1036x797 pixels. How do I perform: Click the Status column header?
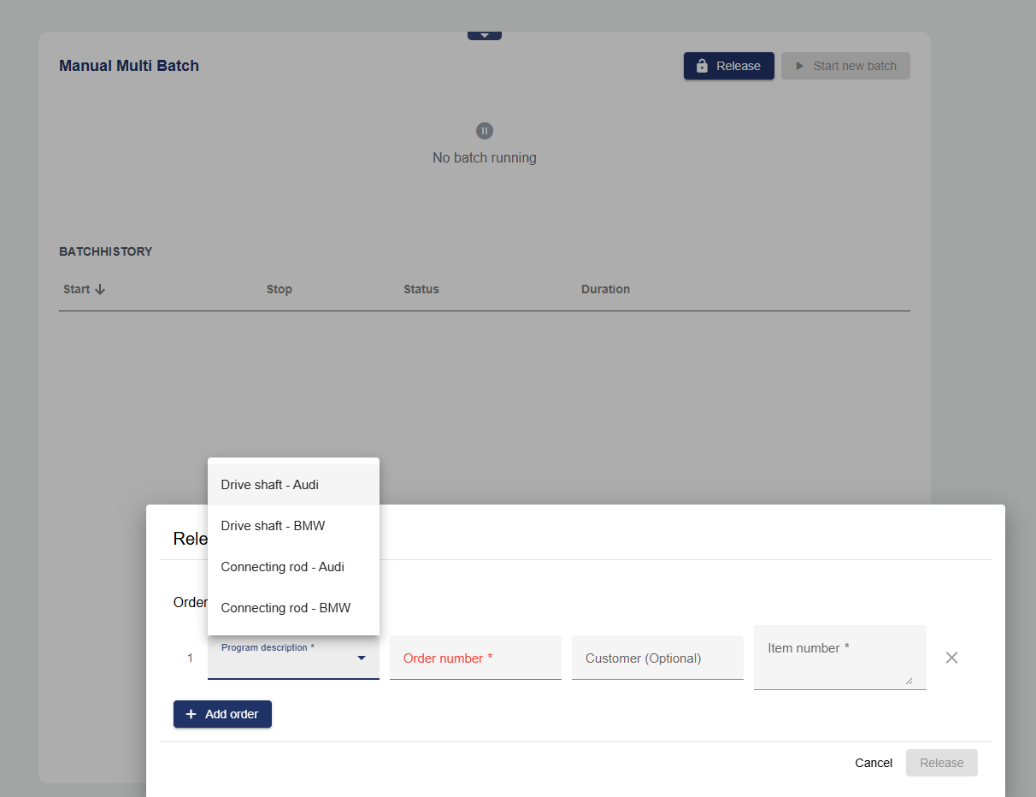point(421,289)
